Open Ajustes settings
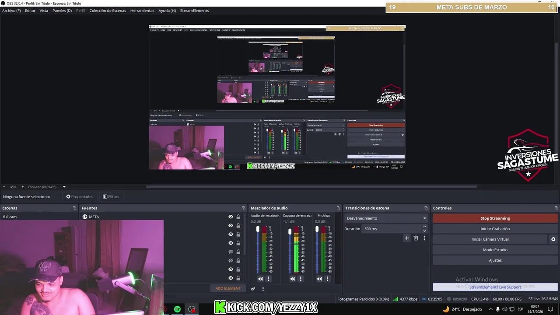This screenshot has width=560, height=315. [495, 260]
